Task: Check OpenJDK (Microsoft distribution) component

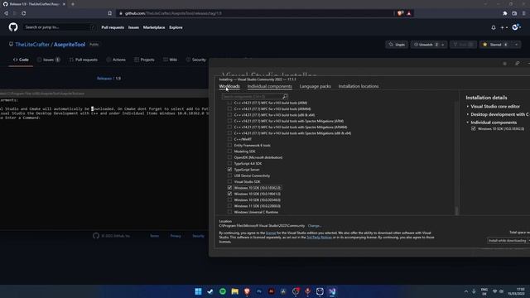Action: pyautogui.click(x=229, y=157)
